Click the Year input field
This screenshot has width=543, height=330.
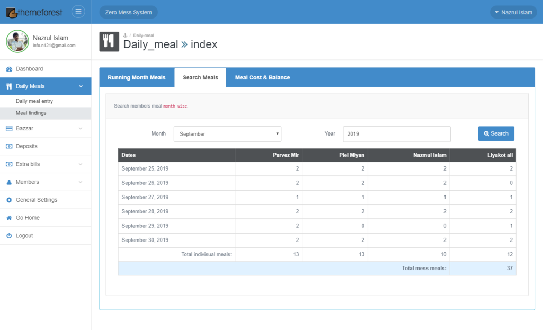(x=396, y=134)
